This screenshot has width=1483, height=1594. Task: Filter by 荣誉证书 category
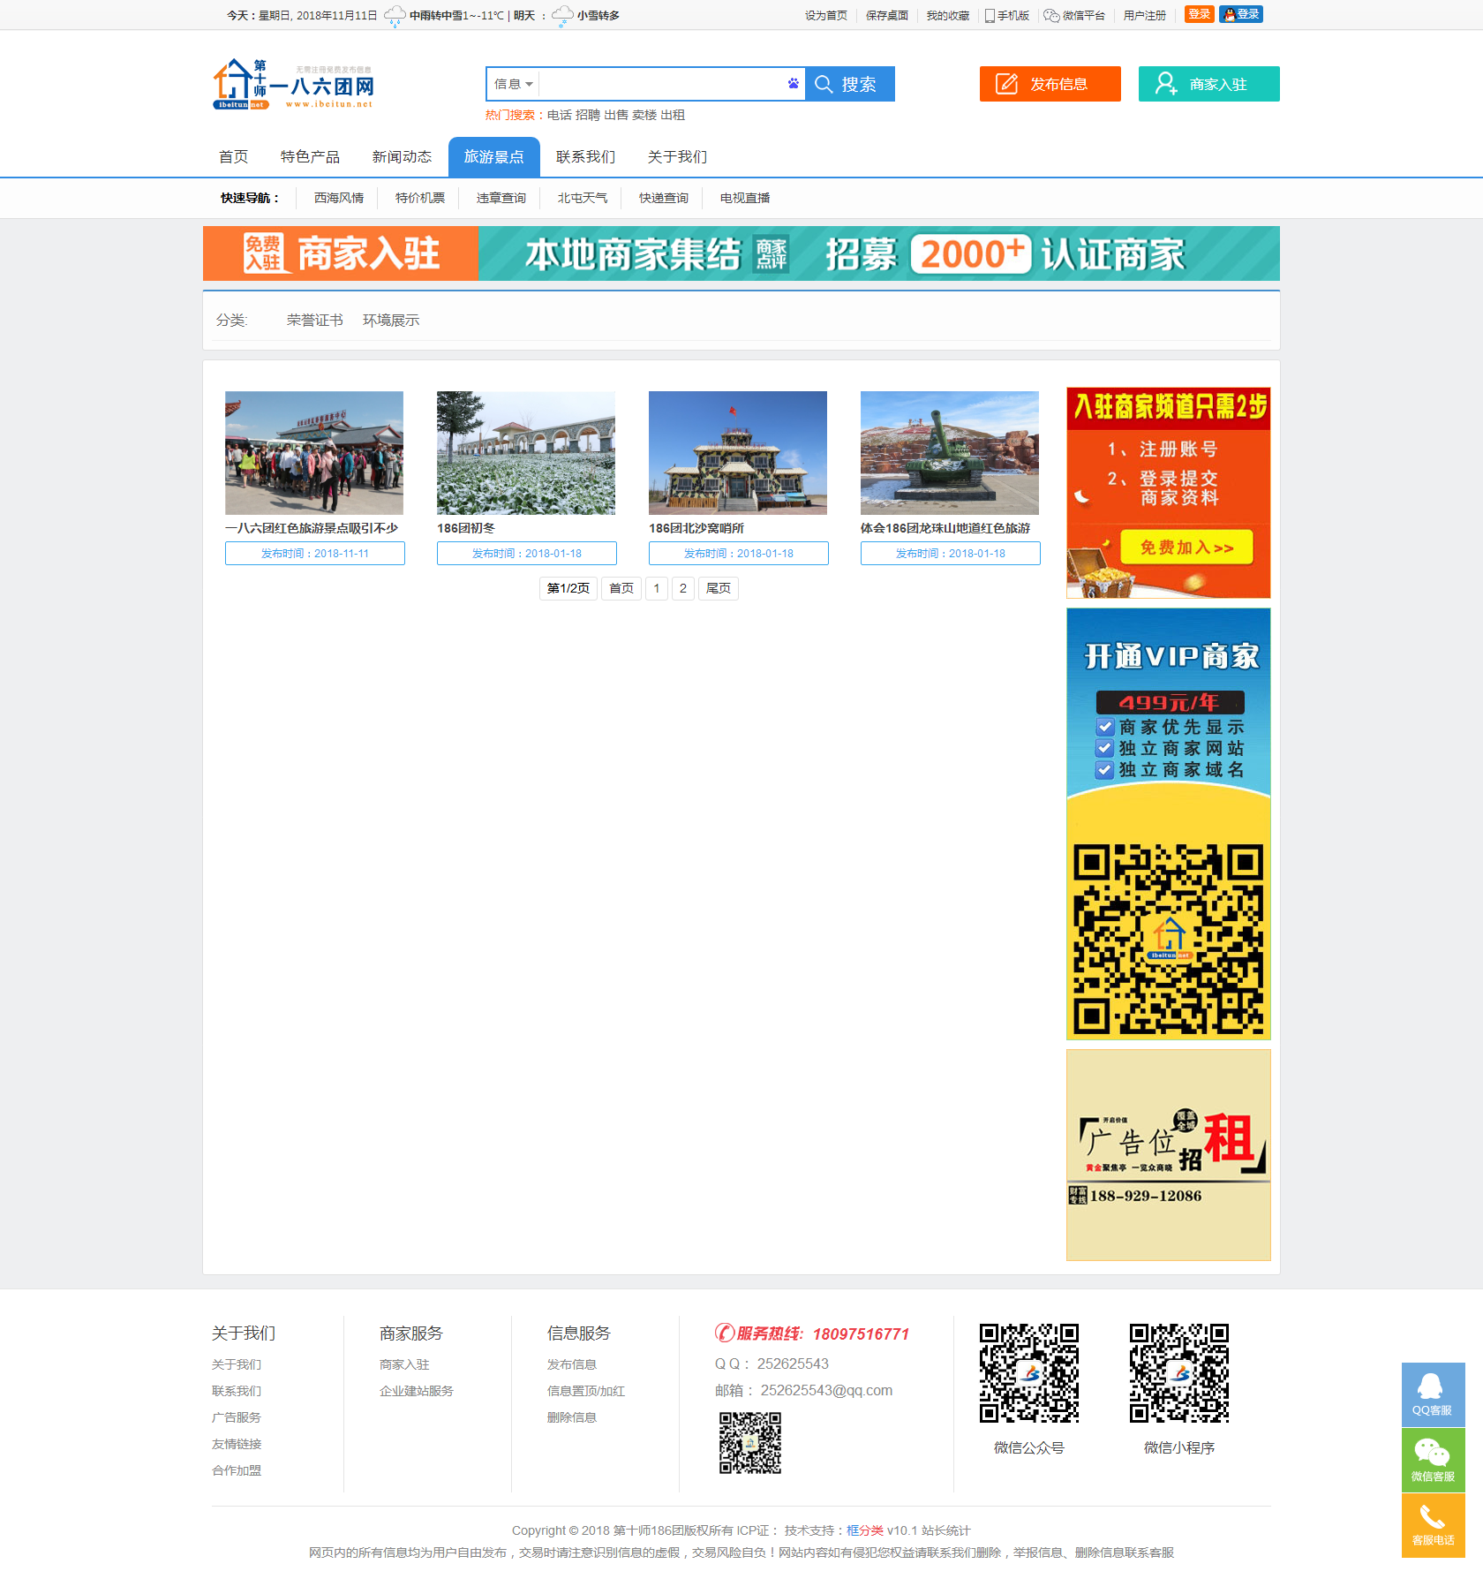coord(314,320)
